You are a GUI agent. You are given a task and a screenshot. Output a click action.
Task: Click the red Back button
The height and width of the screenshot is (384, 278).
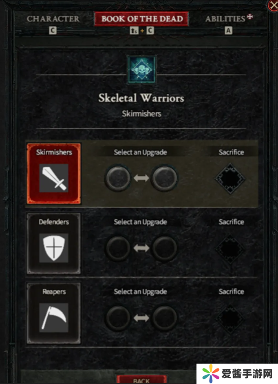pos(141,379)
